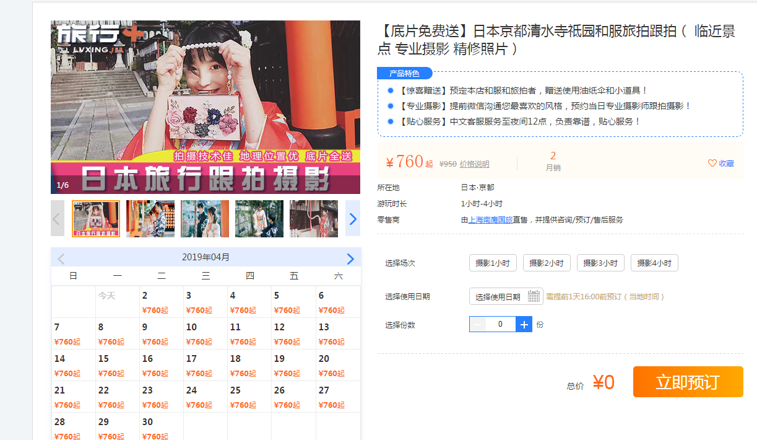The height and width of the screenshot is (440, 757).
Task: Go to next month in calendar
Action: click(x=350, y=258)
